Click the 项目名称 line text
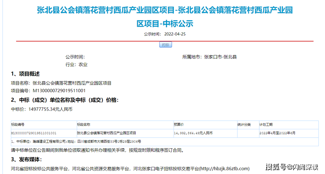325x174 pixels. pos(61,83)
